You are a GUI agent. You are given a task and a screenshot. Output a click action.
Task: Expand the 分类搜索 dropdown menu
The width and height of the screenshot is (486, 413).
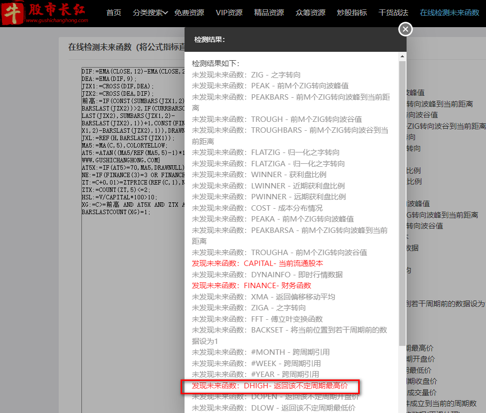(150, 13)
